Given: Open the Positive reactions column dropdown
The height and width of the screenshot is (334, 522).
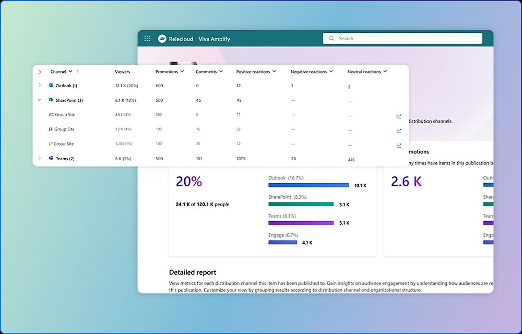Looking at the screenshot, I should click(x=275, y=71).
